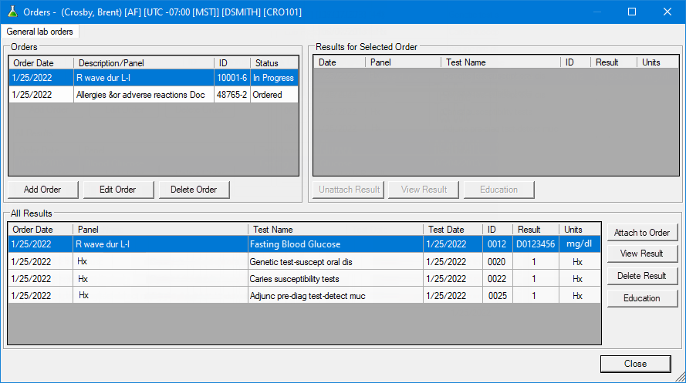Maximize the Orders window
Screen dimensions: 686x383
point(632,12)
